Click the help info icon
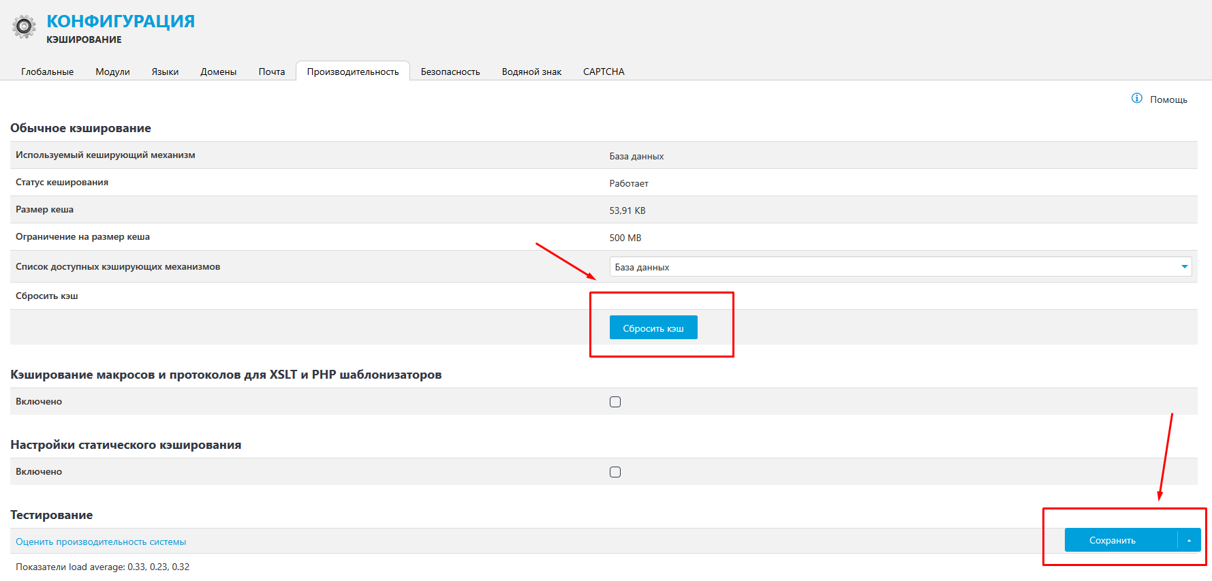1212x581 pixels. 1137,98
